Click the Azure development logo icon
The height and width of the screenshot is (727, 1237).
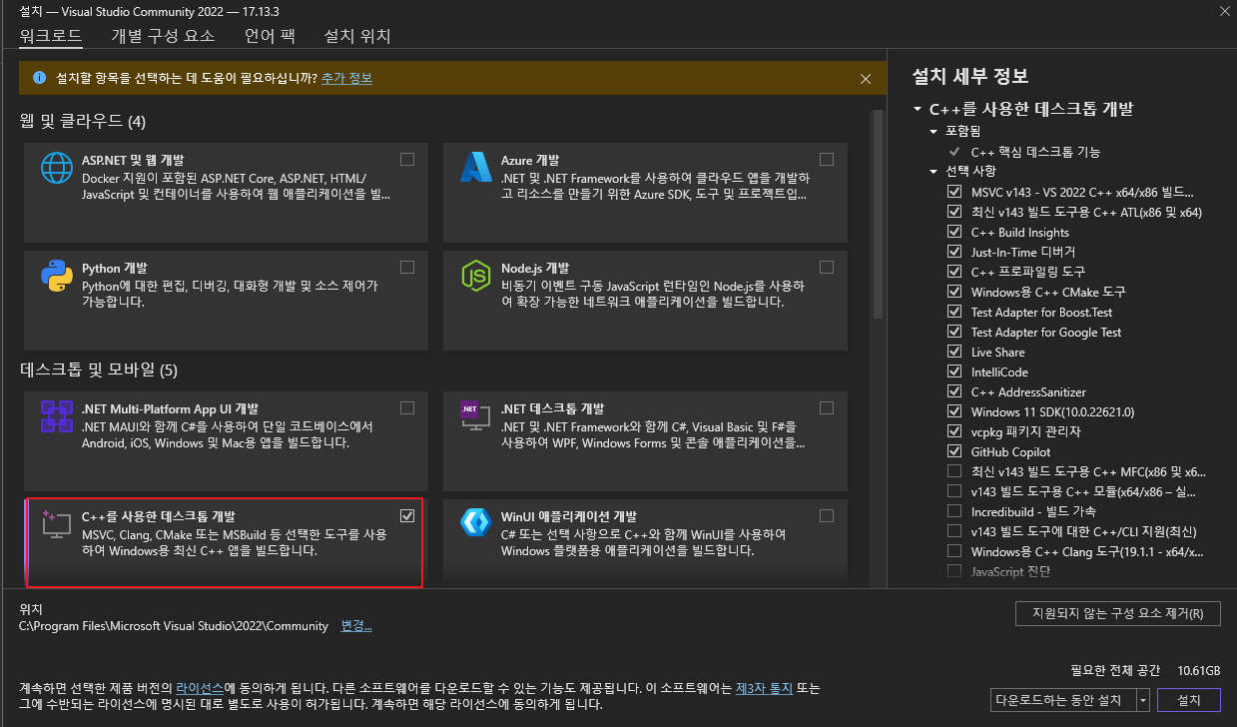[x=476, y=169]
